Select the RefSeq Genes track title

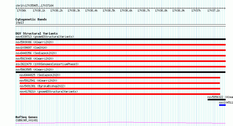[x=26, y=117]
